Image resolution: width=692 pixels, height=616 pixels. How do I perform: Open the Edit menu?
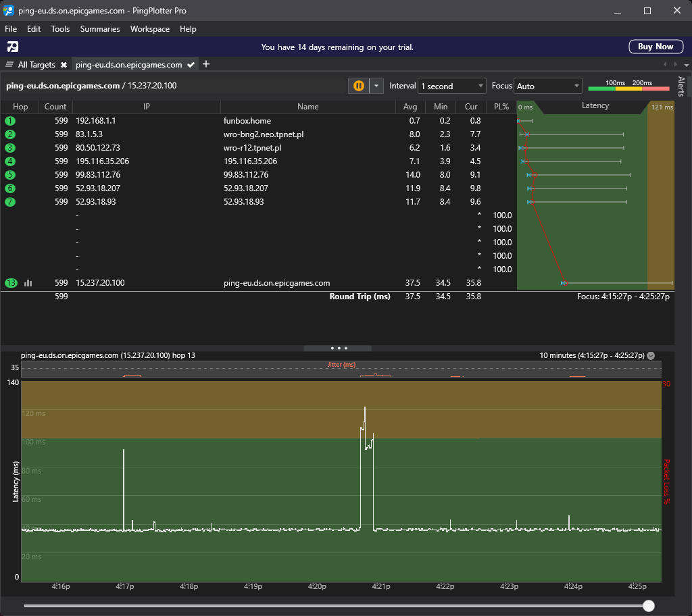click(34, 29)
